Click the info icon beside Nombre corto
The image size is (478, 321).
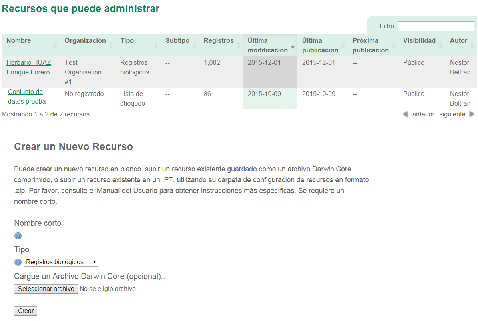[x=18, y=236]
